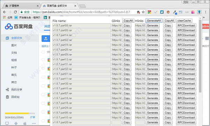Click the lightbulb extension icon in toolbar

point(199,12)
